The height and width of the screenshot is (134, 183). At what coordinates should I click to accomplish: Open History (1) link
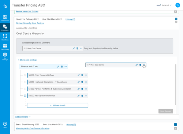tap(70, 19)
